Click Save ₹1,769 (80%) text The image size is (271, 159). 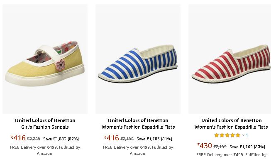[247, 147]
